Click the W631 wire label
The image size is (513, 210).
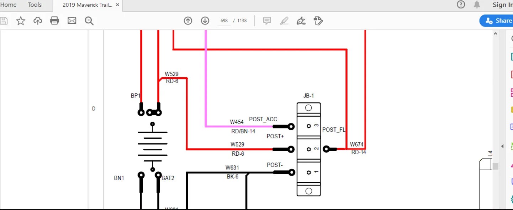(232, 168)
